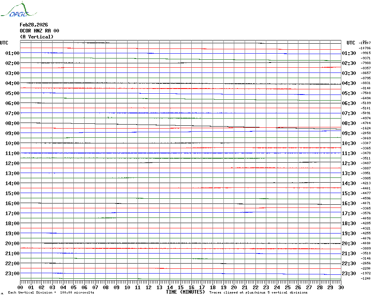The height and width of the screenshot is (298, 373).
Task: Click the Traces clipped footer note
Action: click(x=258, y=292)
